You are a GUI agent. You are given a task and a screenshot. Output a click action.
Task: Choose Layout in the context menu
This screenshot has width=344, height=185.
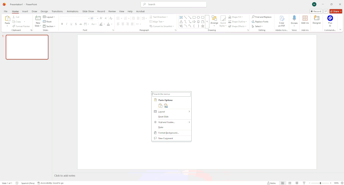tap(171, 112)
